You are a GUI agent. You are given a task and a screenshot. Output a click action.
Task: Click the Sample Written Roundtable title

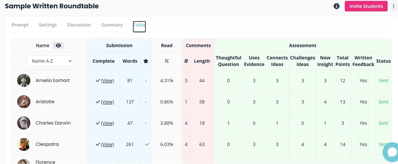[52, 6]
